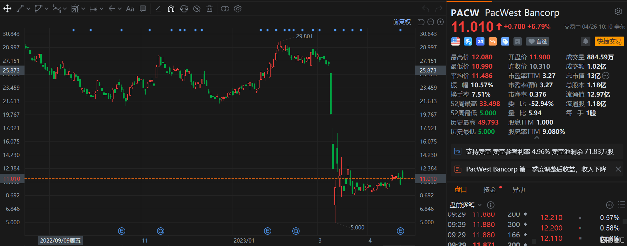Open quote panel settings gear near PacWest Bancorp
The width and height of the screenshot is (627, 246).
[618, 12]
